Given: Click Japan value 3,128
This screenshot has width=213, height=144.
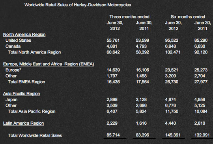Looking at the screenshot, I should (141, 100).
